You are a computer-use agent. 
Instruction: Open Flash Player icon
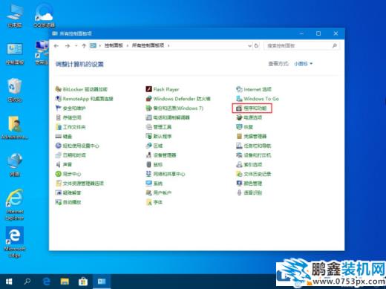tap(148, 89)
